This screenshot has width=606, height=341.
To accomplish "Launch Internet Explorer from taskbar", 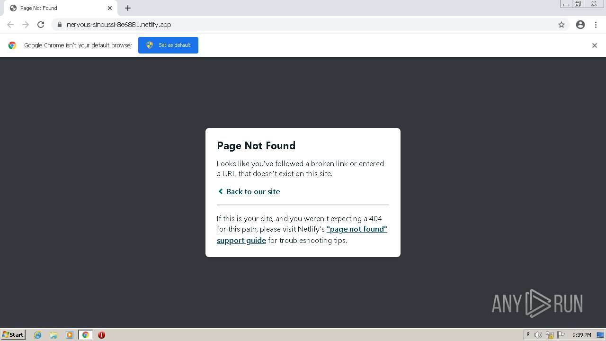I will [38, 335].
